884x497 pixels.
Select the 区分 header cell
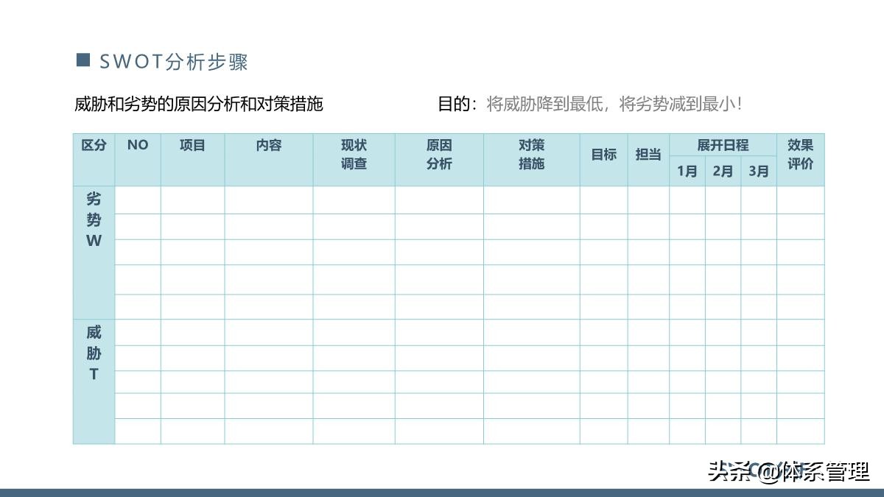pyautogui.click(x=94, y=146)
